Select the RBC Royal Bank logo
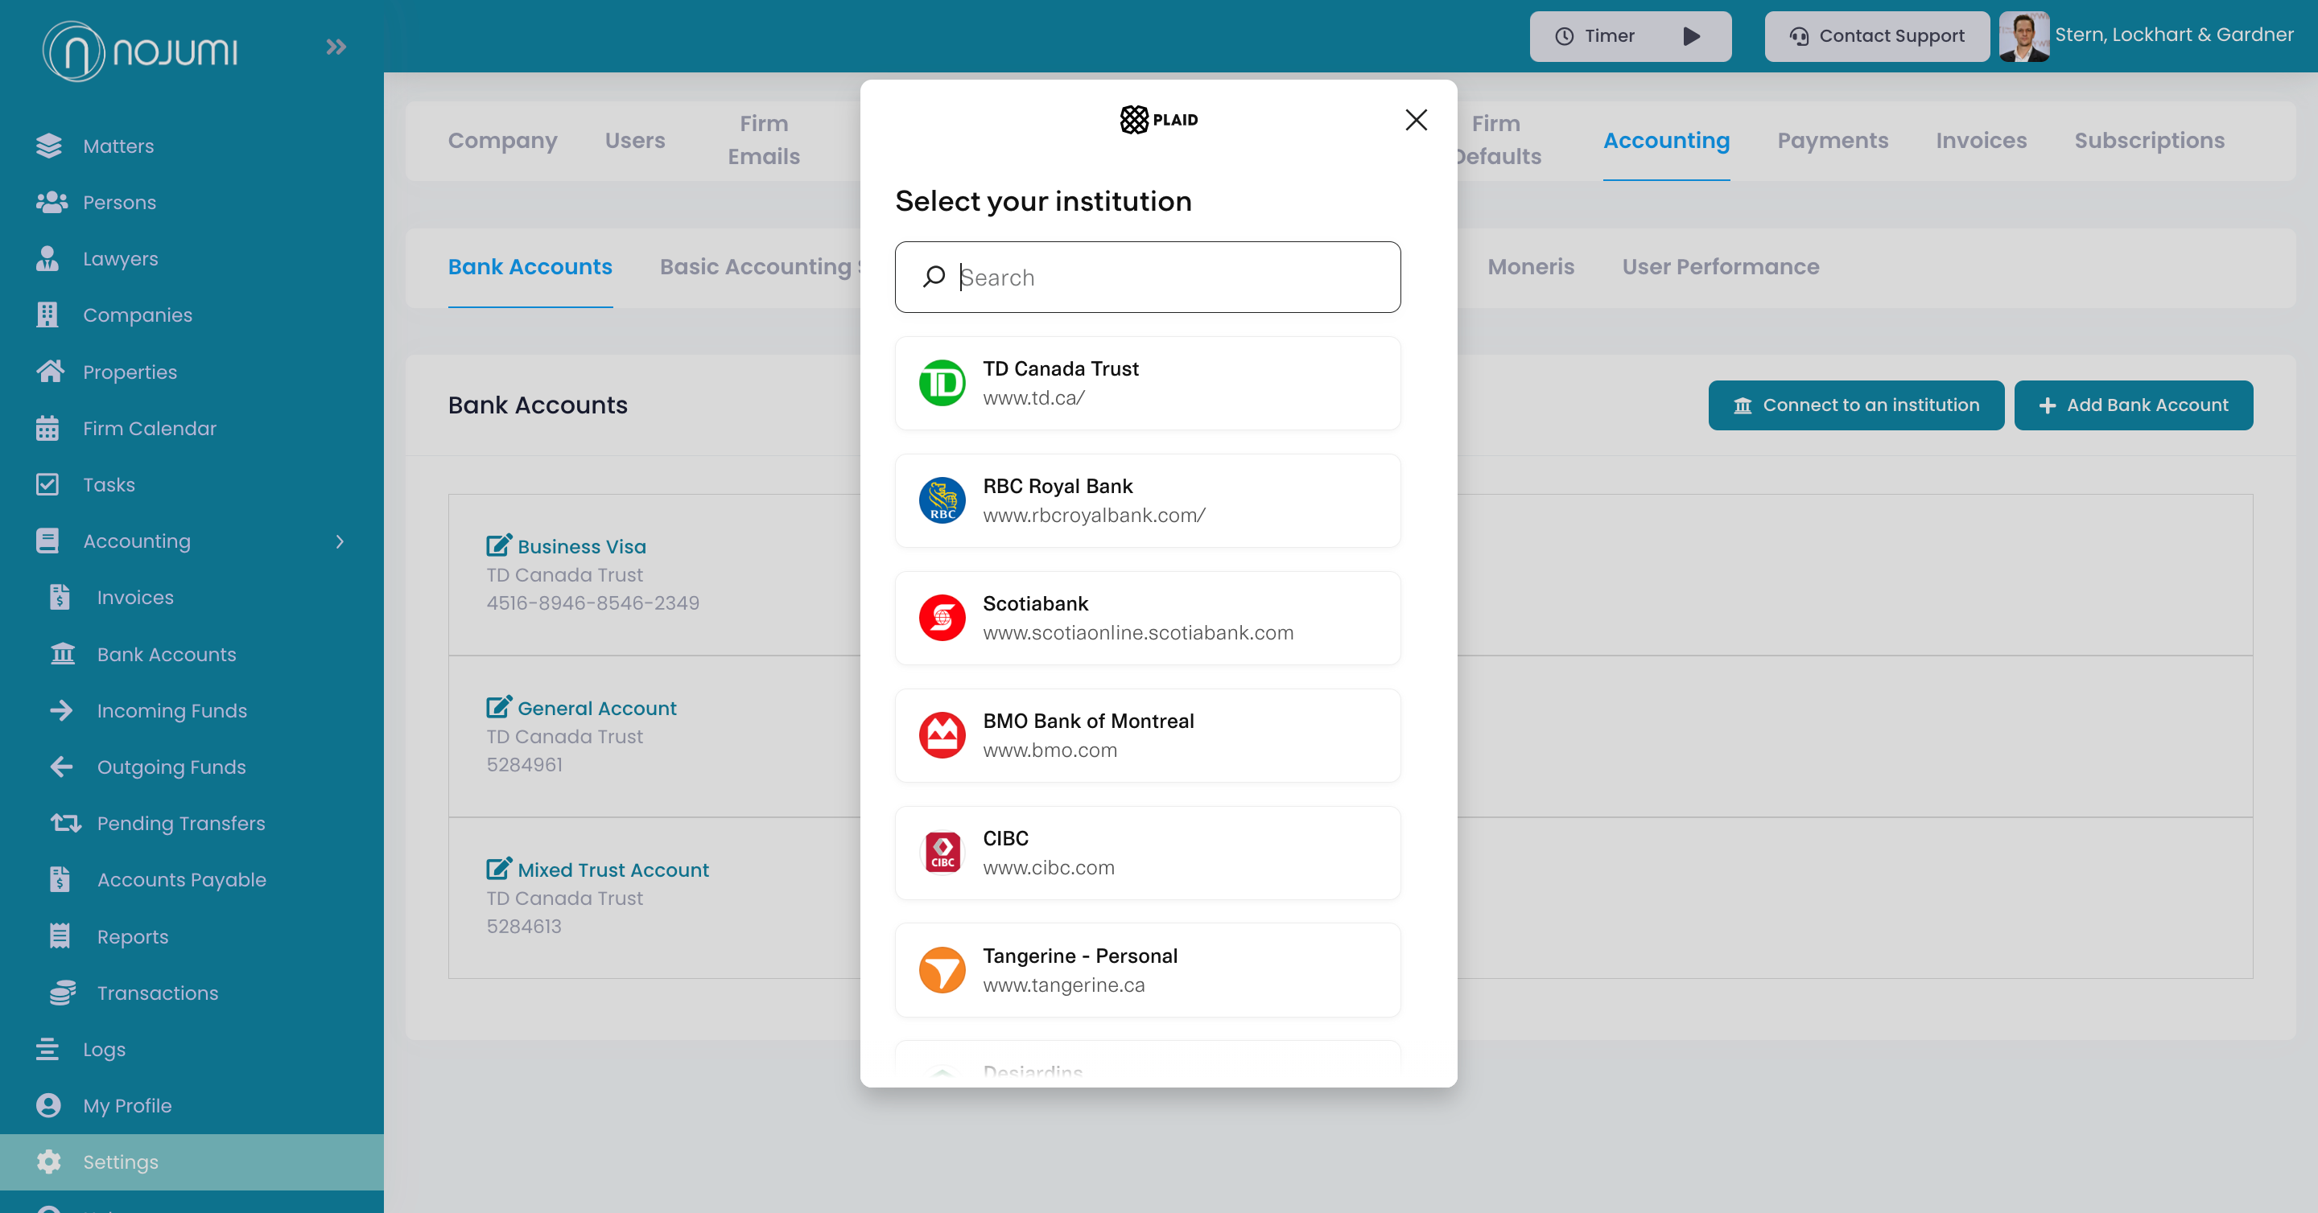The image size is (2318, 1213). coord(942,500)
